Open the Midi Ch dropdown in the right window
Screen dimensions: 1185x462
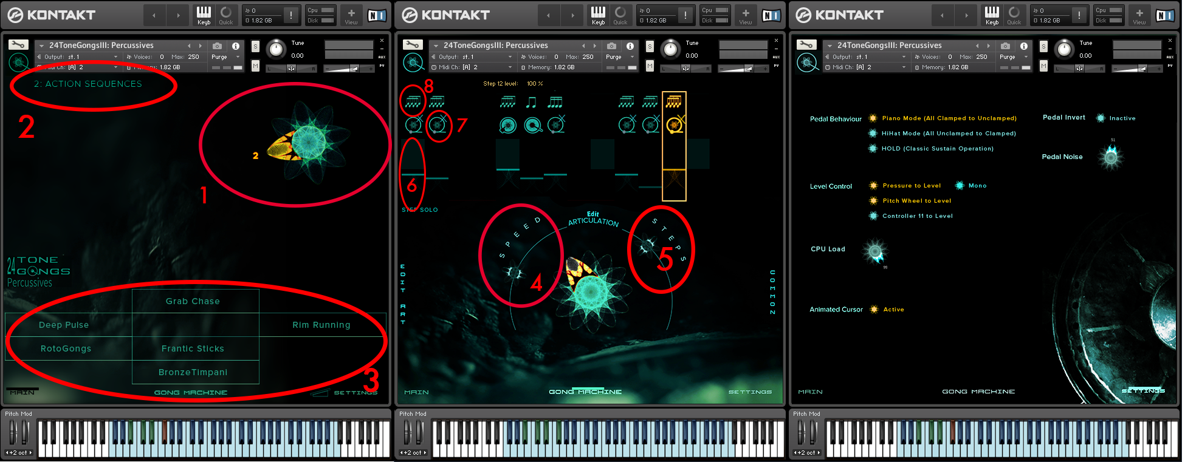pyautogui.click(x=865, y=67)
